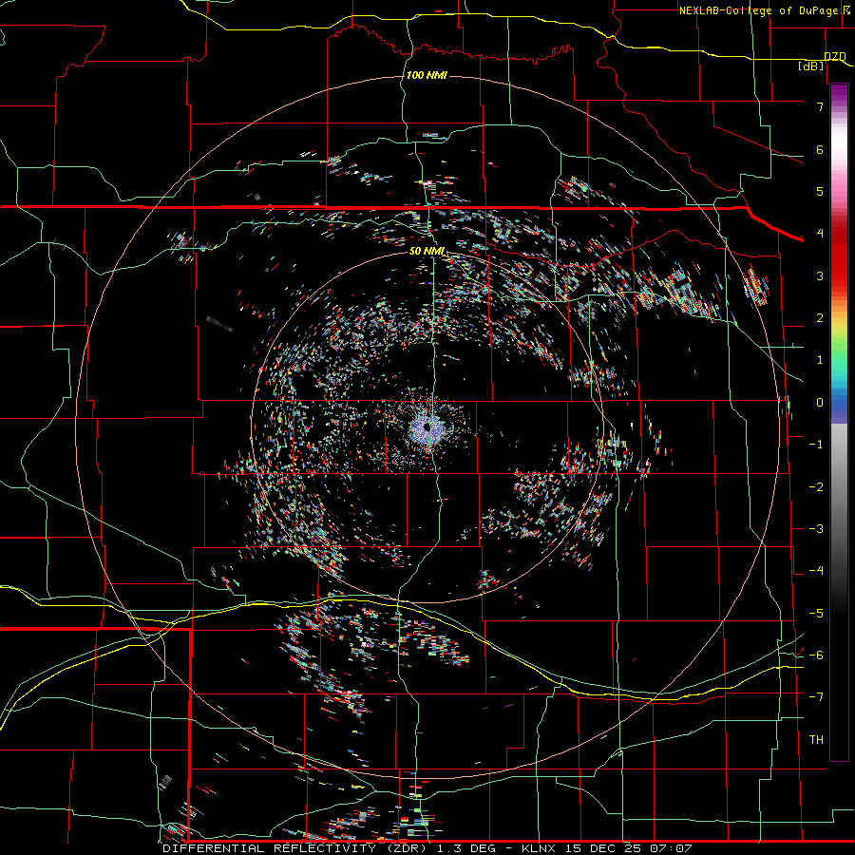Click the 100 NMI range ring label
855x855 pixels.
click(427, 75)
